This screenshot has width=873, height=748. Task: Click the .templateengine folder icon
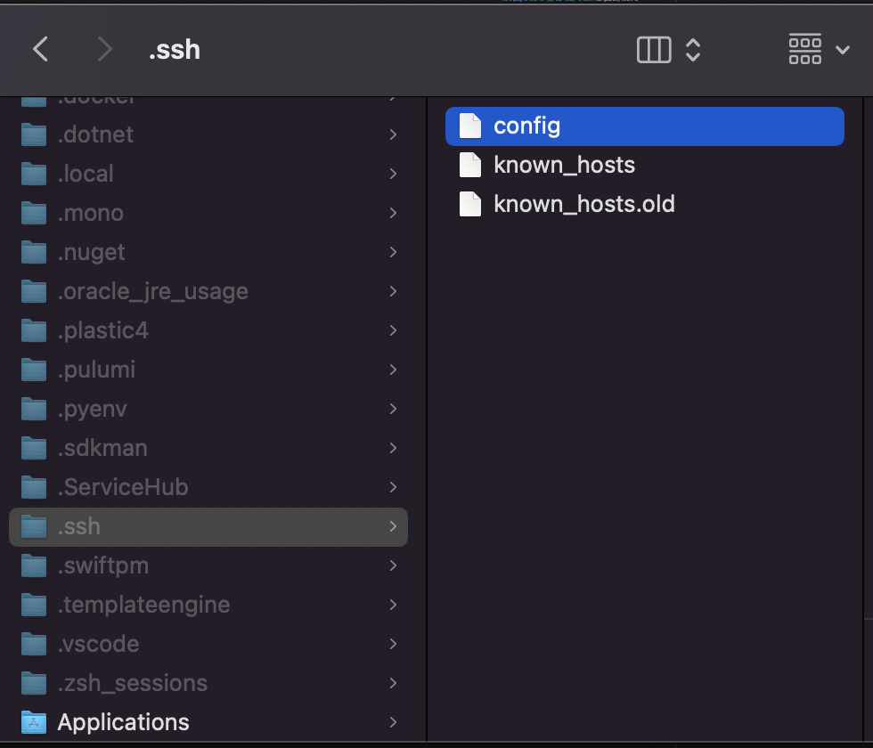(x=34, y=605)
